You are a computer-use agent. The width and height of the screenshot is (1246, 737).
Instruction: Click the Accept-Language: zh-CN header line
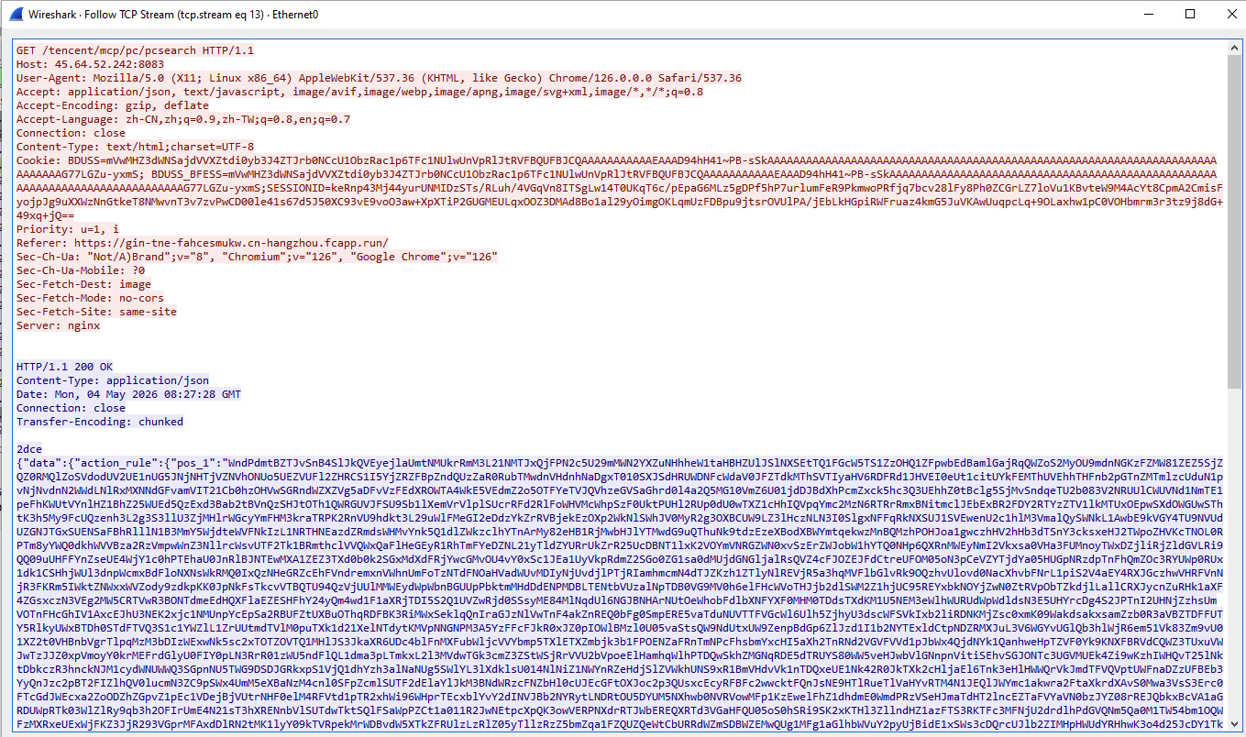pyautogui.click(x=183, y=119)
